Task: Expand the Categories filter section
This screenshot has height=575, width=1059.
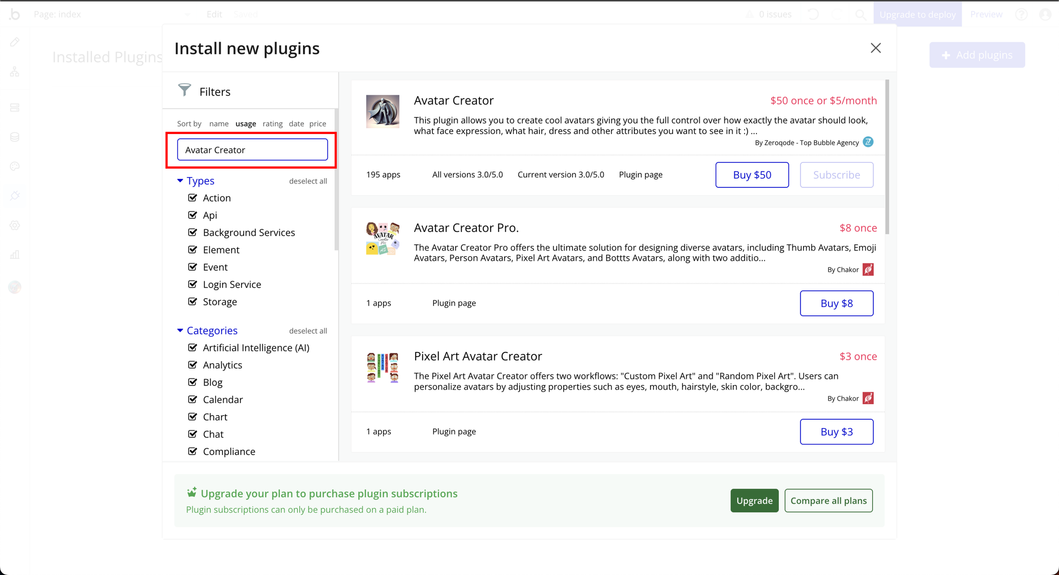Action: point(180,330)
